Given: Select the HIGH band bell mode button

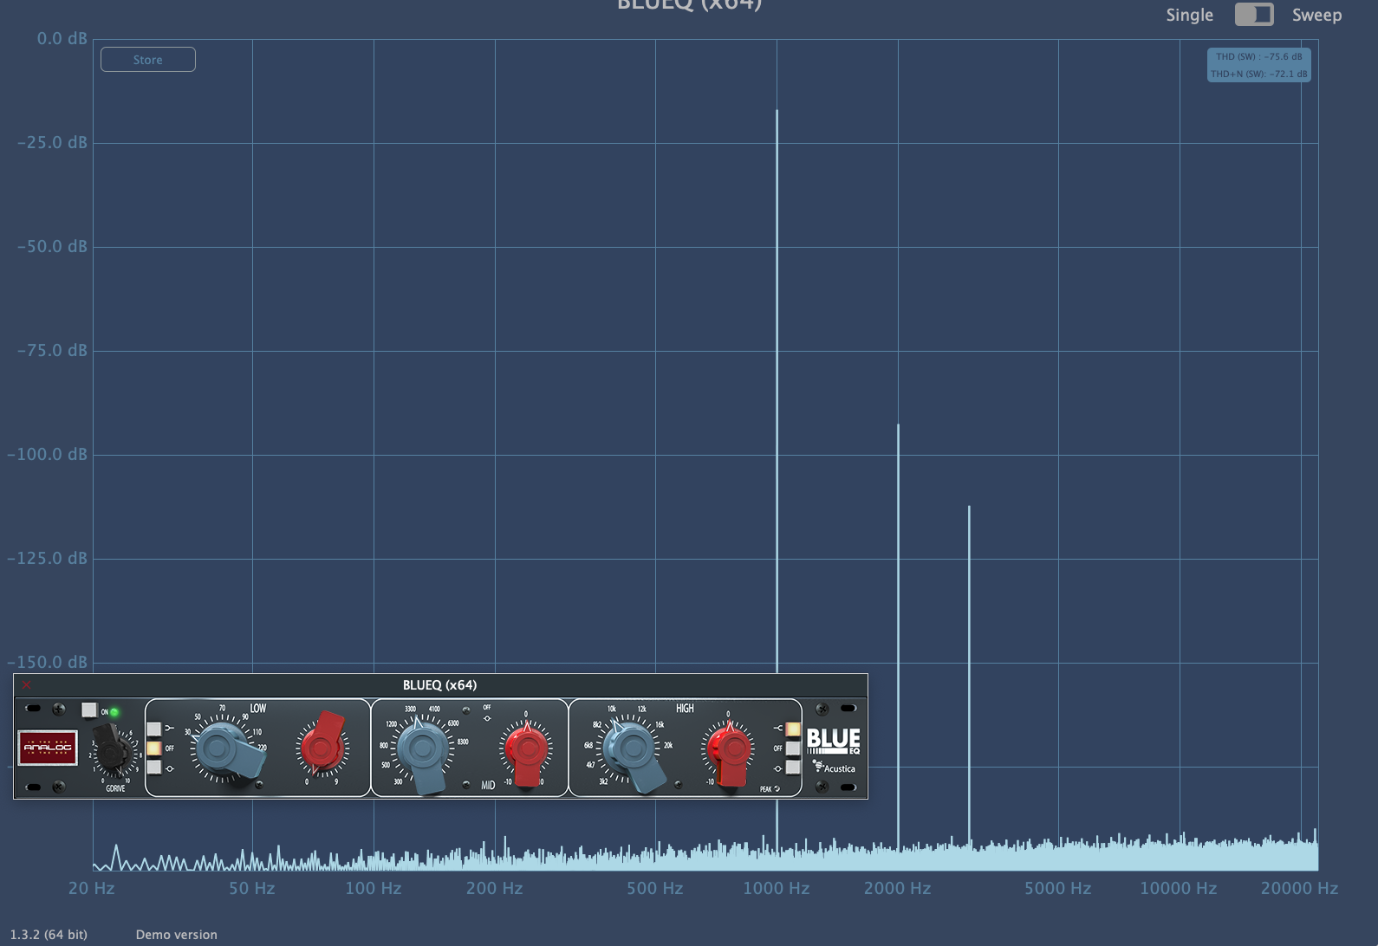Looking at the screenshot, I should click(x=793, y=768).
